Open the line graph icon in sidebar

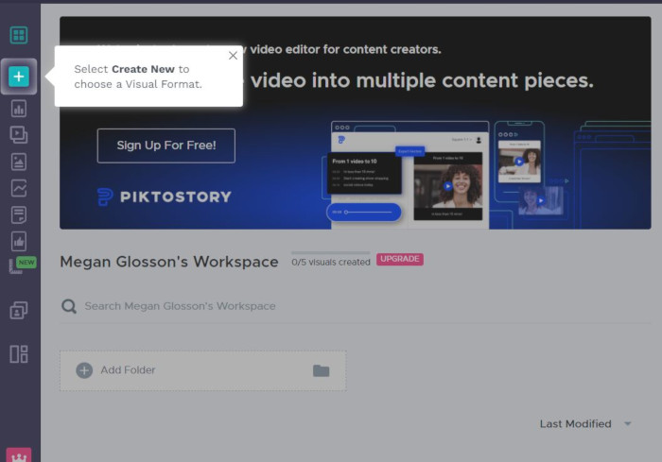click(x=19, y=188)
